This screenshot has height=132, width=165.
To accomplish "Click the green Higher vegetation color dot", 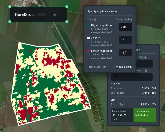I will (x=89, y=25).
